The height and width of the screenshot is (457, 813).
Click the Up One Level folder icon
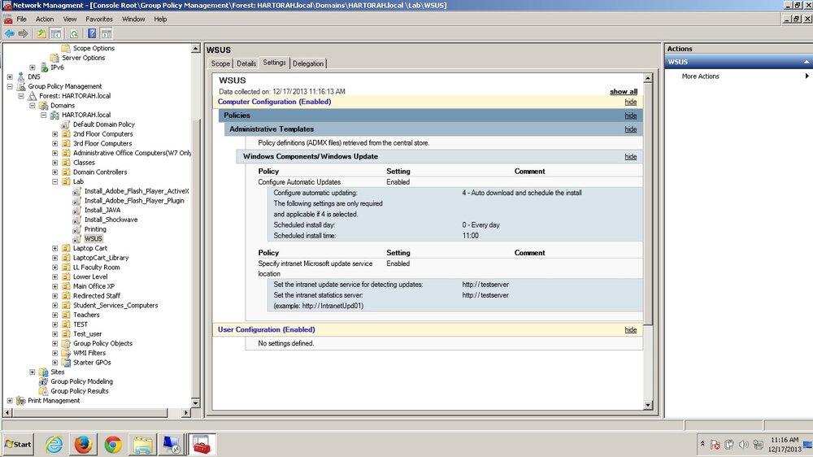41,33
